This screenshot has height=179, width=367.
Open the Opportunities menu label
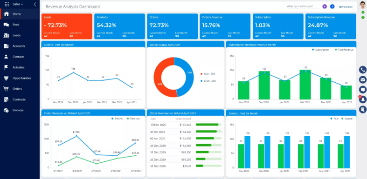click(22, 78)
